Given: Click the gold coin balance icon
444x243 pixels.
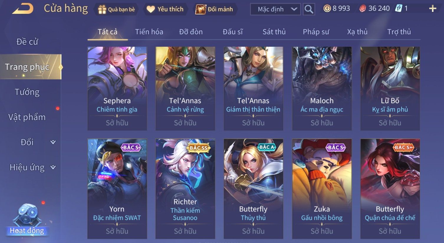Looking at the screenshot, I should [327, 9].
